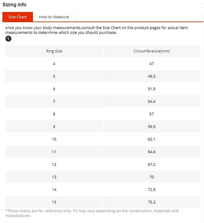Click the 64.6 circumference value
This screenshot has height=223, width=204.
[x=151, y=152]
